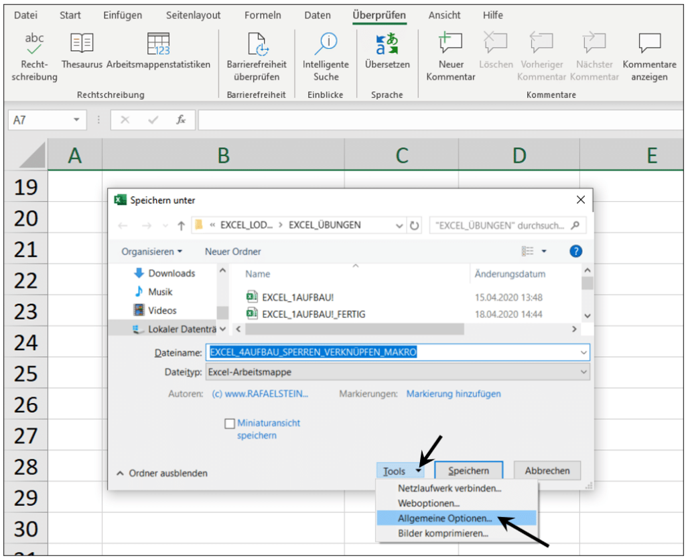The height and width of the screenshot is (560, 686).
Task: Click Kommentare anzeigen
Action: [x=649, y=57]
